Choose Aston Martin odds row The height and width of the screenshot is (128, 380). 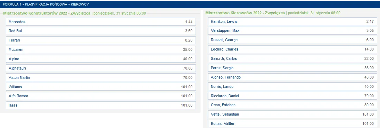pos(101,77)
